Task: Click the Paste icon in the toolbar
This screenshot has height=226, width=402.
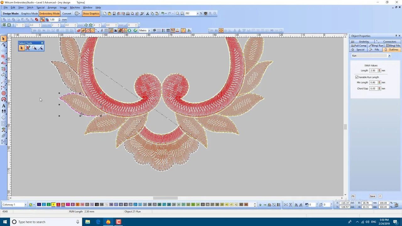Action: (x=157, y=13)
